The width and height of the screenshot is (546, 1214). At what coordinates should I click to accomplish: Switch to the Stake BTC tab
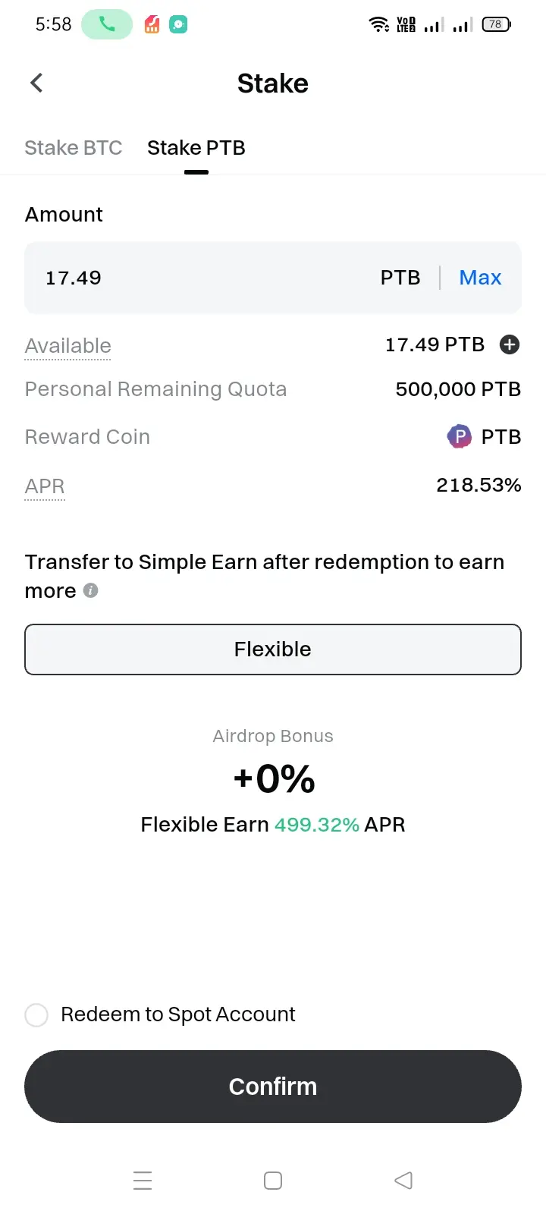click(x=74, y=147)
